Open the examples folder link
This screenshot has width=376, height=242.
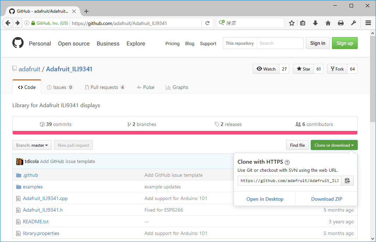[33, 187]
